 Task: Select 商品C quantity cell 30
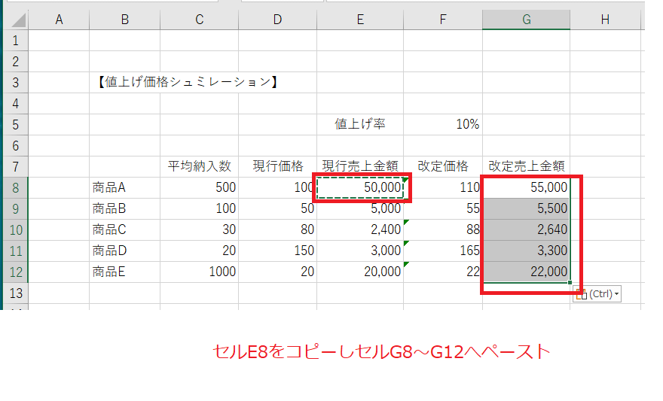(x=199, y=229)
